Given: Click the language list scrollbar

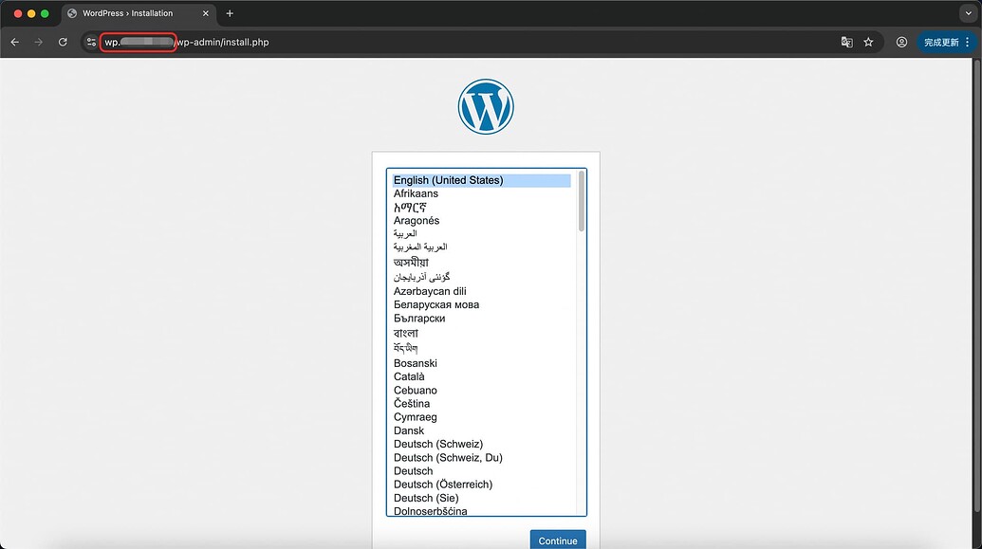Looking at the screenshot, I should click(x=582, y=202).
